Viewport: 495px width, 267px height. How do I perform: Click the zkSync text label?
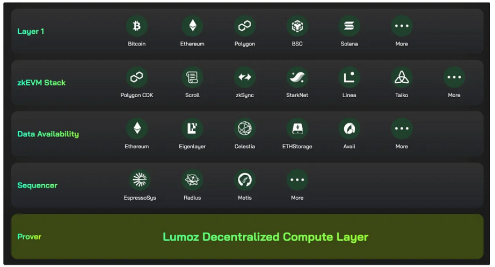click(245, 95)
